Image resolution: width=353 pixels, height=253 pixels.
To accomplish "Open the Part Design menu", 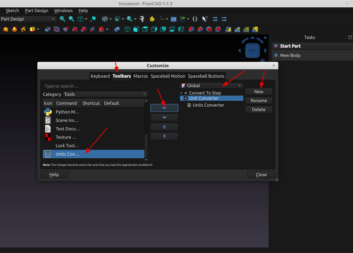I will click(x=37, y=11).
